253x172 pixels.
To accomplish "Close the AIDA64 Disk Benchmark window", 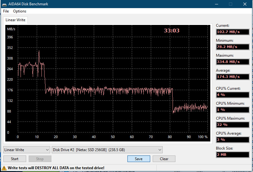I will tap(245, 4).
